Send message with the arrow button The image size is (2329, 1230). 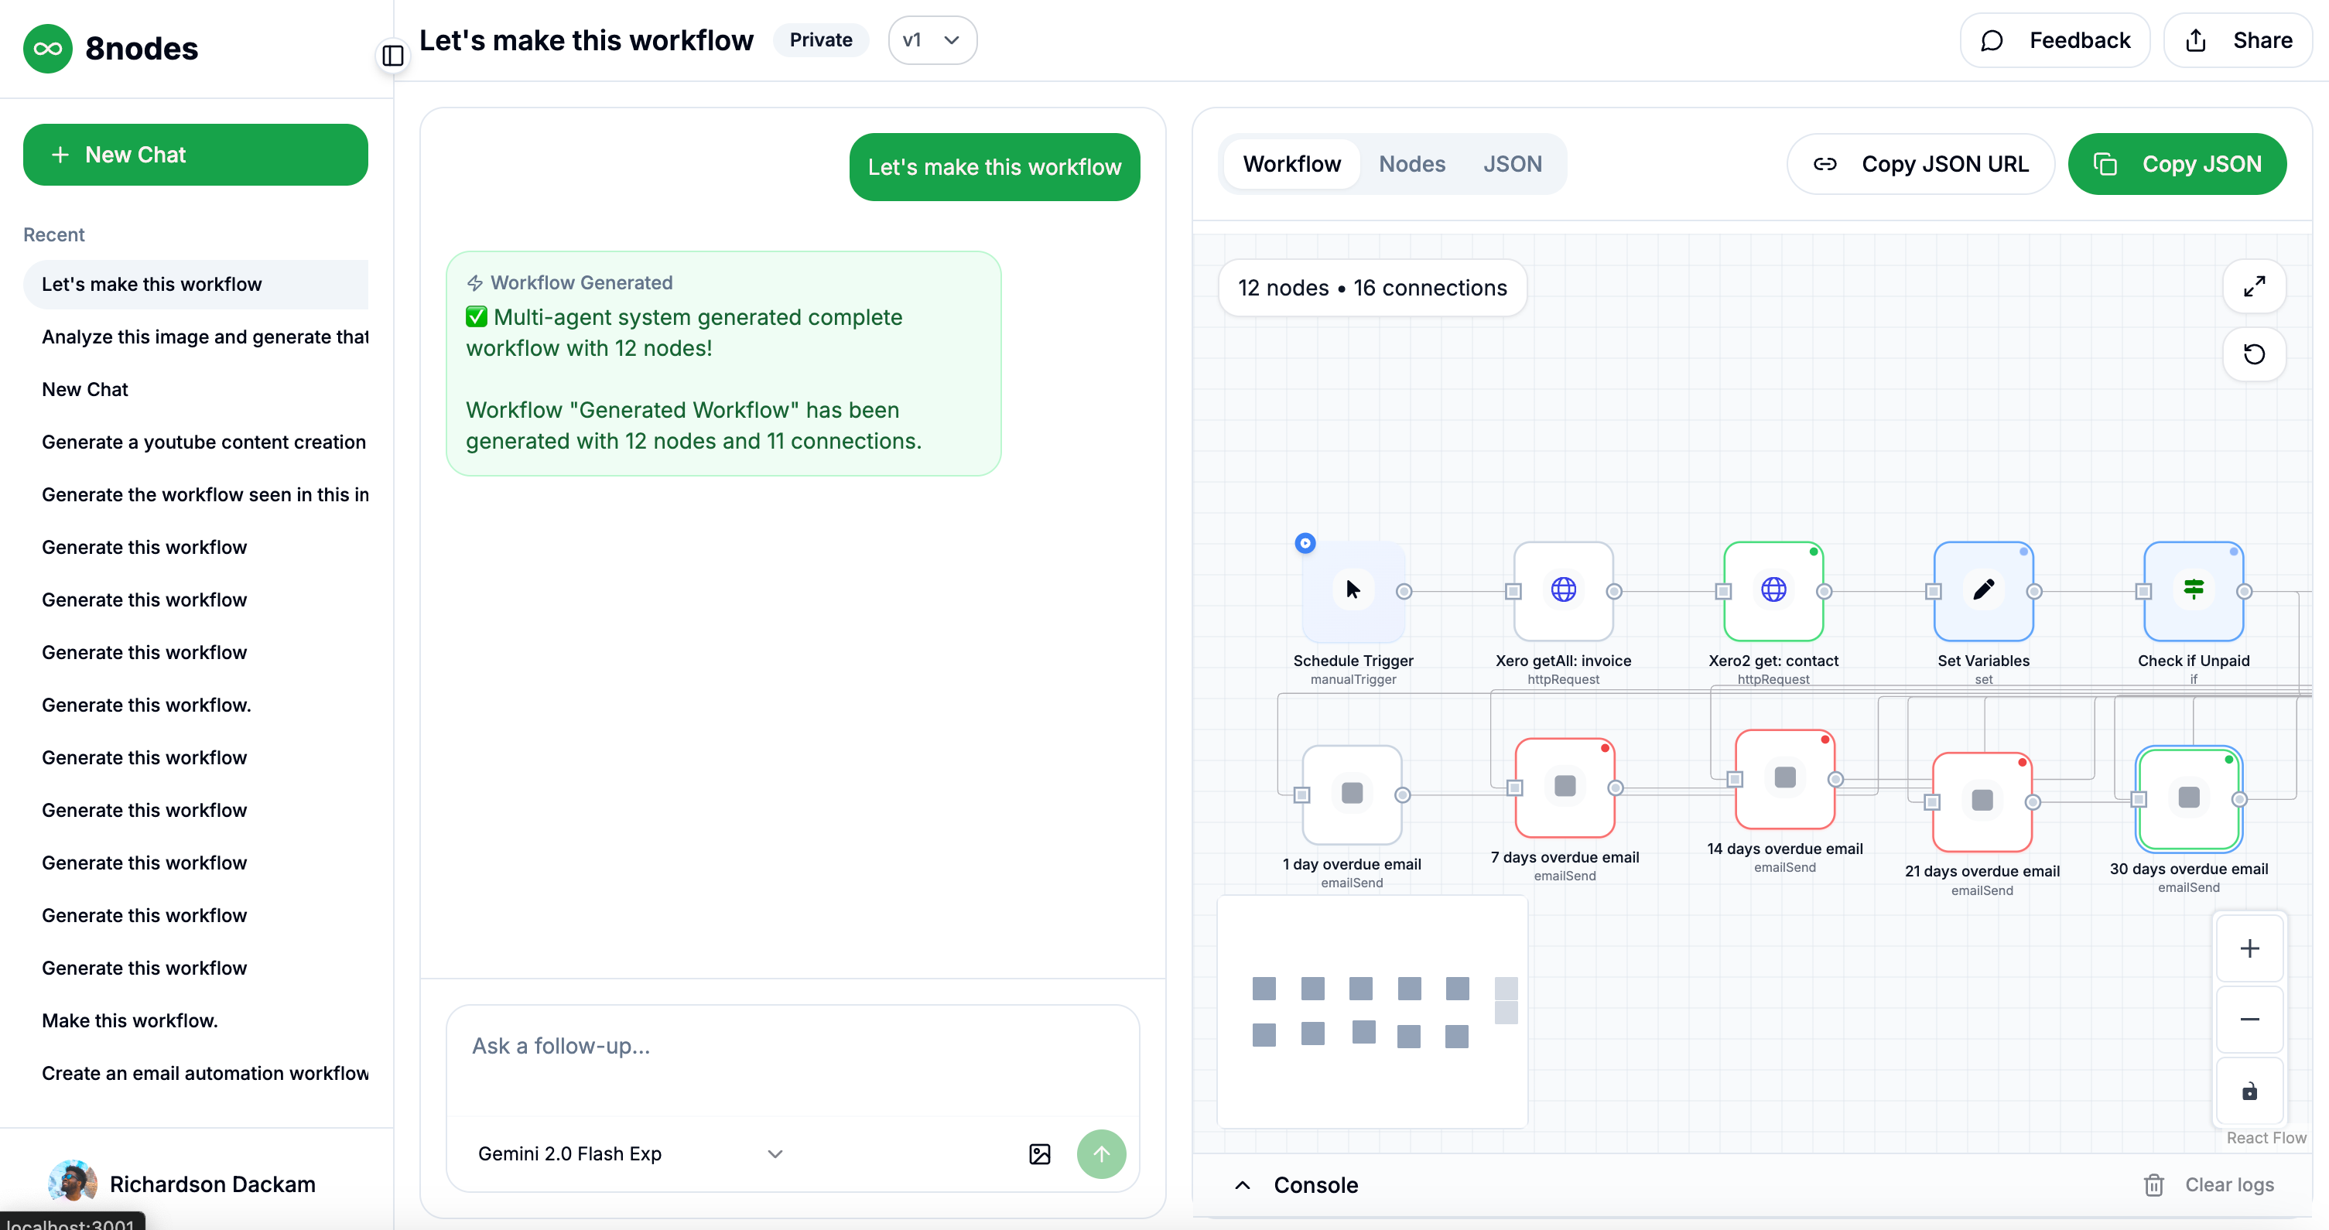click(1100, 1154)
